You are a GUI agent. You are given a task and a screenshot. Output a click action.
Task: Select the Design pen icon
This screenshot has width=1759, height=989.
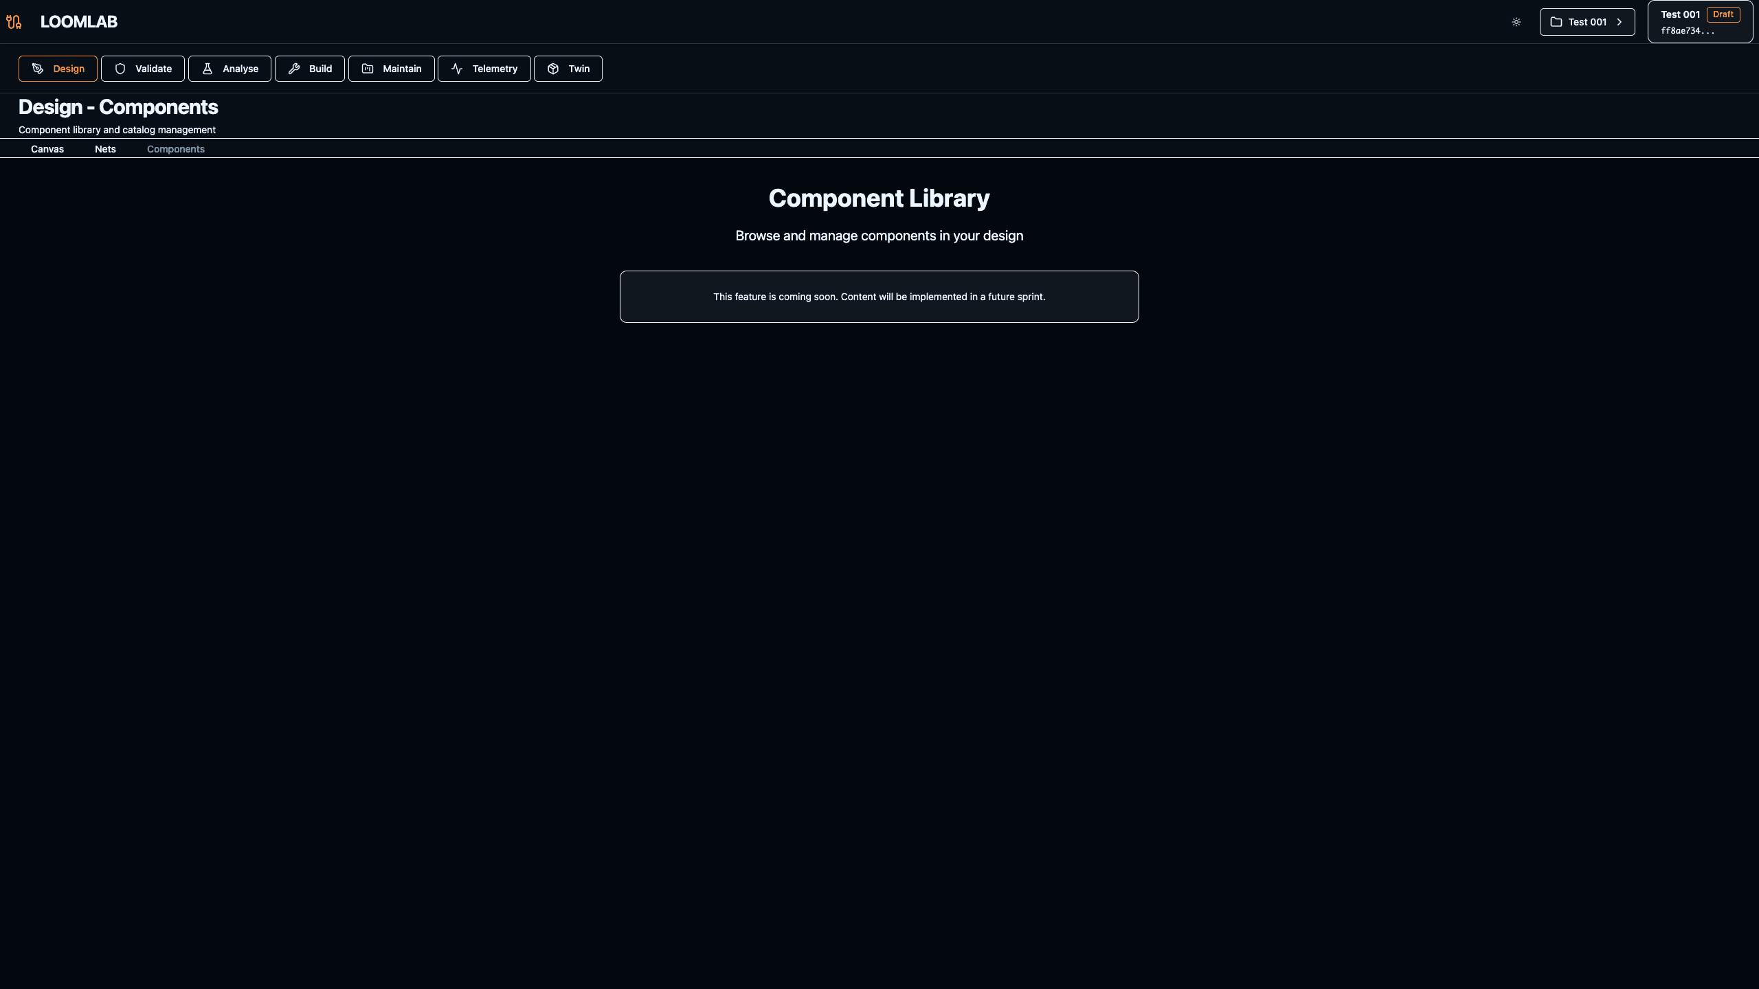tap(38, 68)
